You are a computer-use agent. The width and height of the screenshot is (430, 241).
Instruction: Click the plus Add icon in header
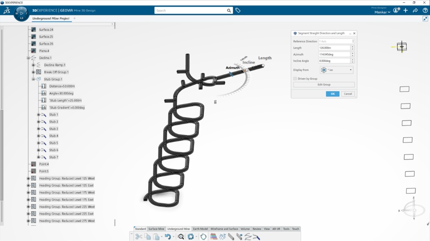pos(406,10)
